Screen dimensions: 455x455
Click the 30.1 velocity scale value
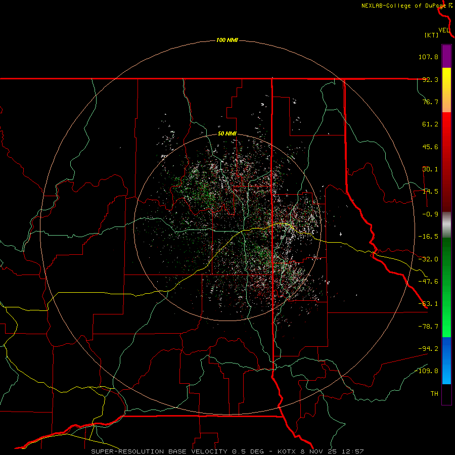[430, 169]
